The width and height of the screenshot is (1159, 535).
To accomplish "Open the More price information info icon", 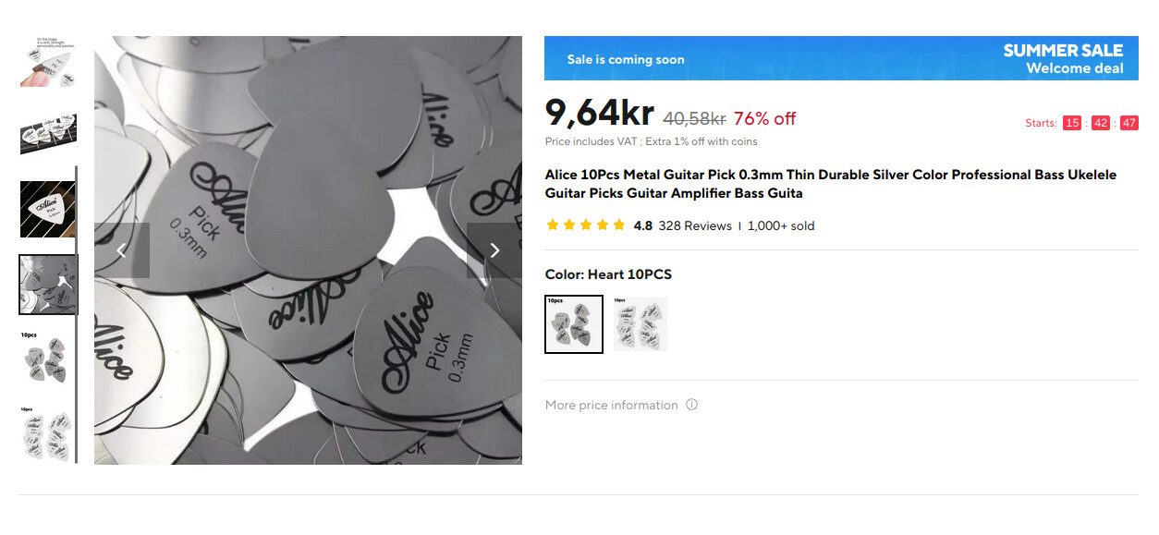I will tap(691, 405).
